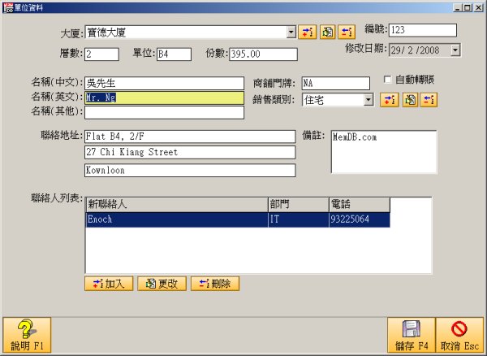Click delete icon next to building dropdown
The height and width of the screenshot is (356, 487).
[x=347, y=32]
